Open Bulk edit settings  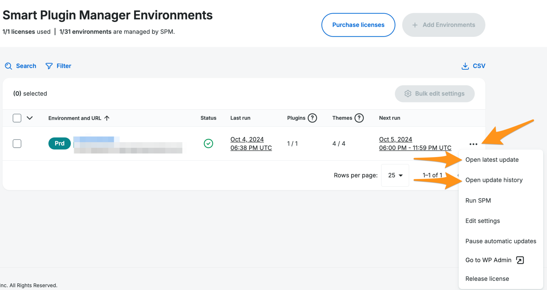[x=434, y=93]
